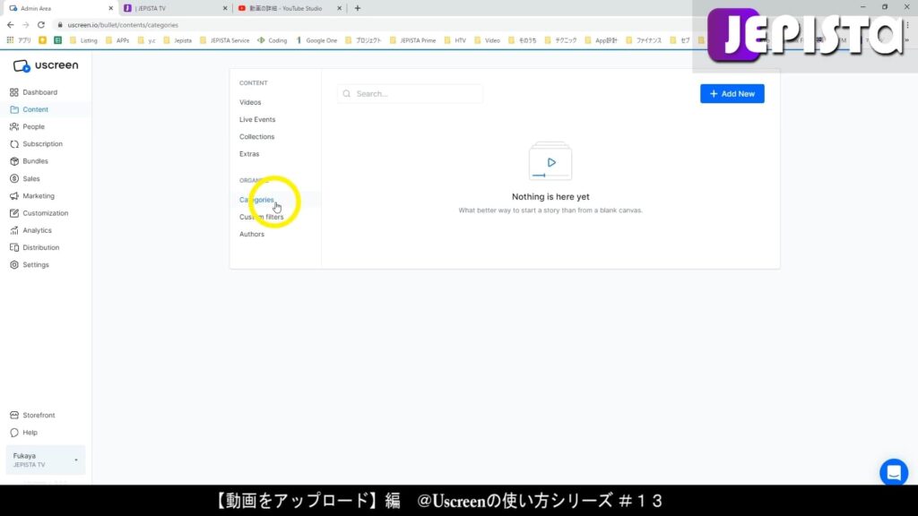Open the Distribution devices icon
Viewport: 918px width, 516px height.
pyautogui.click(x=14, y=247)
